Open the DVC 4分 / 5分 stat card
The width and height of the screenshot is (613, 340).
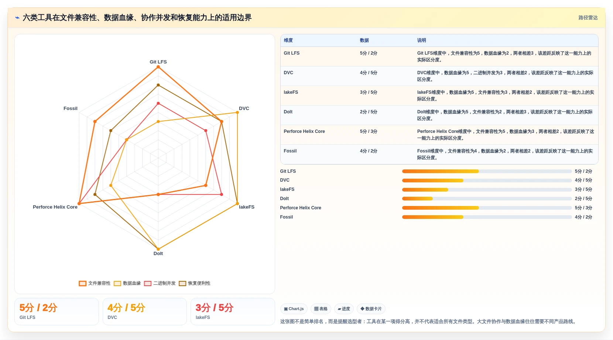point(145,312)
